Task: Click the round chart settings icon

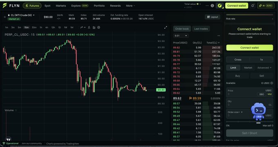Action: pyautogui.click(x=99, y=27)
